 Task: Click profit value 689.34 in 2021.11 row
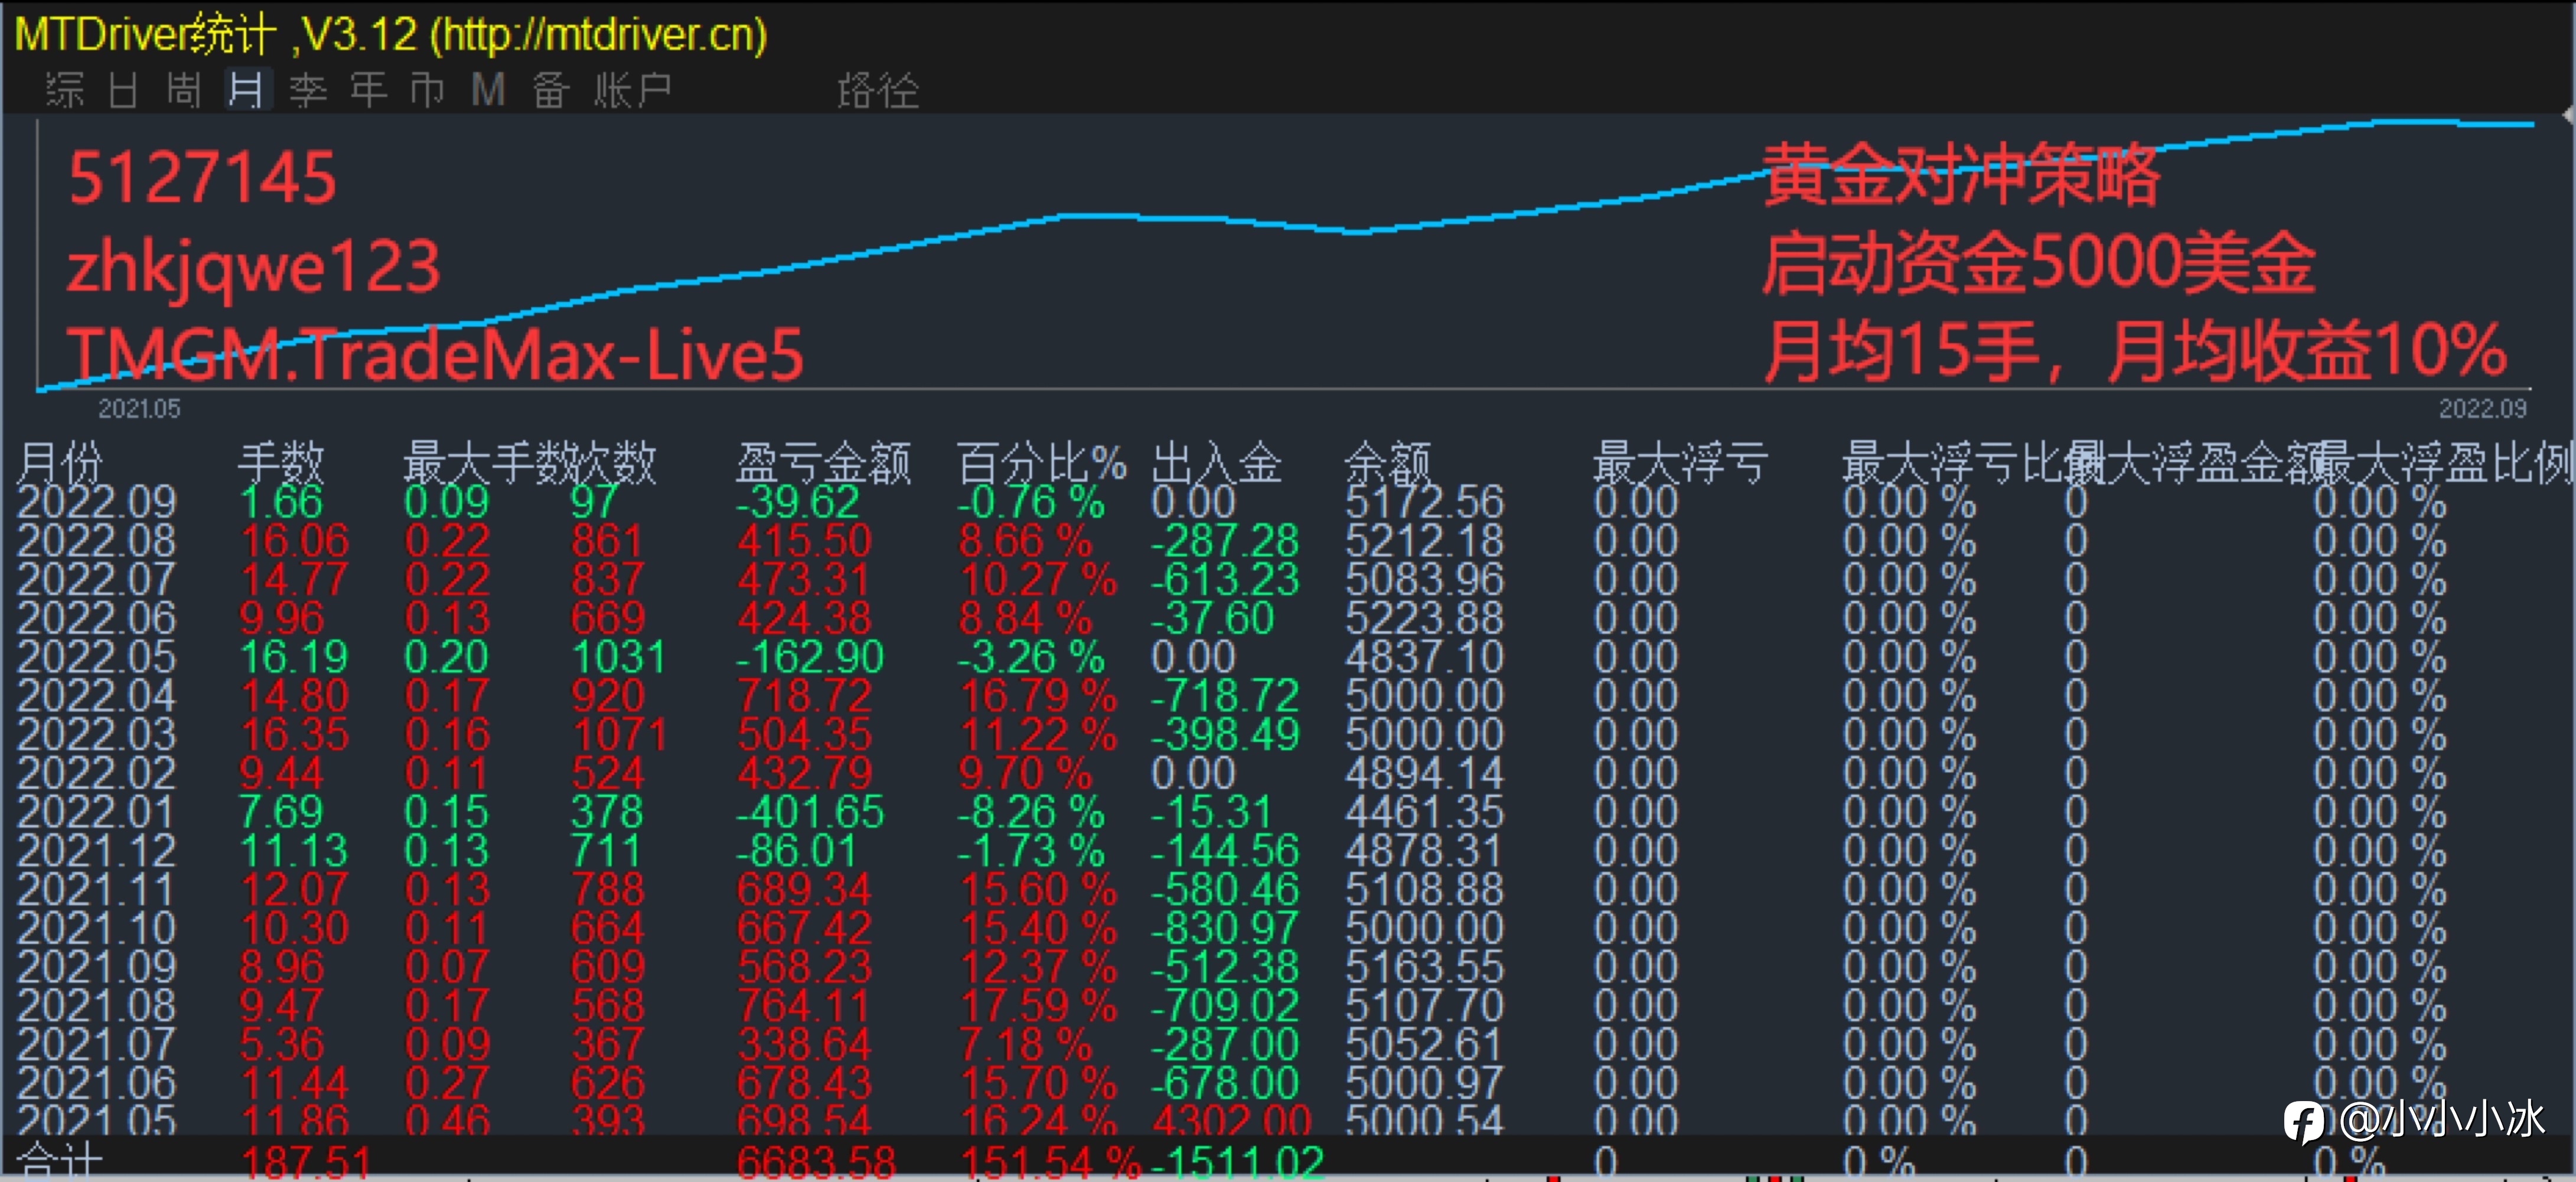tap(805, 890)
